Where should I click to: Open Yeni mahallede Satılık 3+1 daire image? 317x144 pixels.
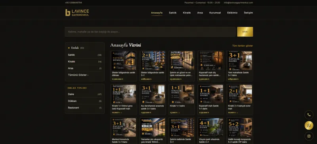(240, 61)
